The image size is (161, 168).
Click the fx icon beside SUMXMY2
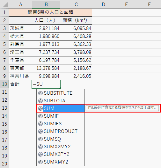tap(40, 162)
